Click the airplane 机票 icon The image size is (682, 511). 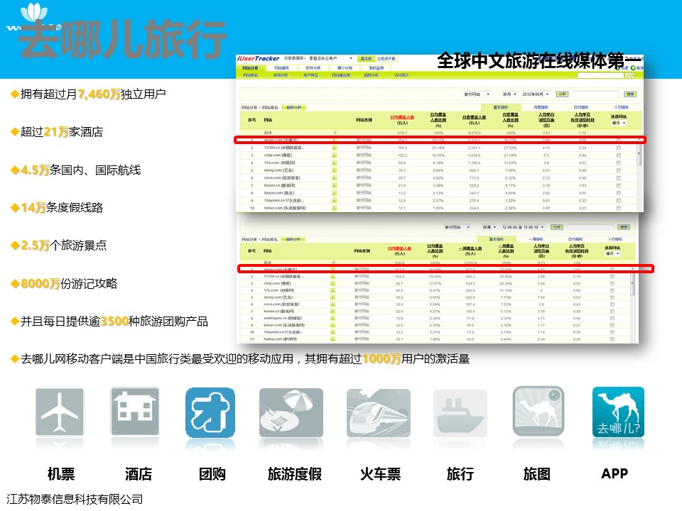pos(60,412)
